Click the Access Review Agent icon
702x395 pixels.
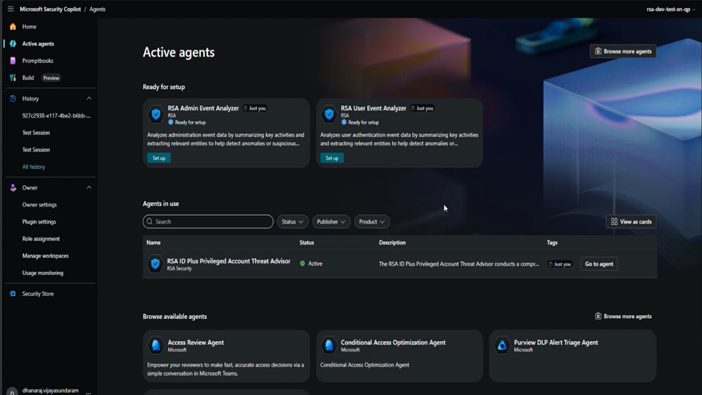tap(156, 345)
